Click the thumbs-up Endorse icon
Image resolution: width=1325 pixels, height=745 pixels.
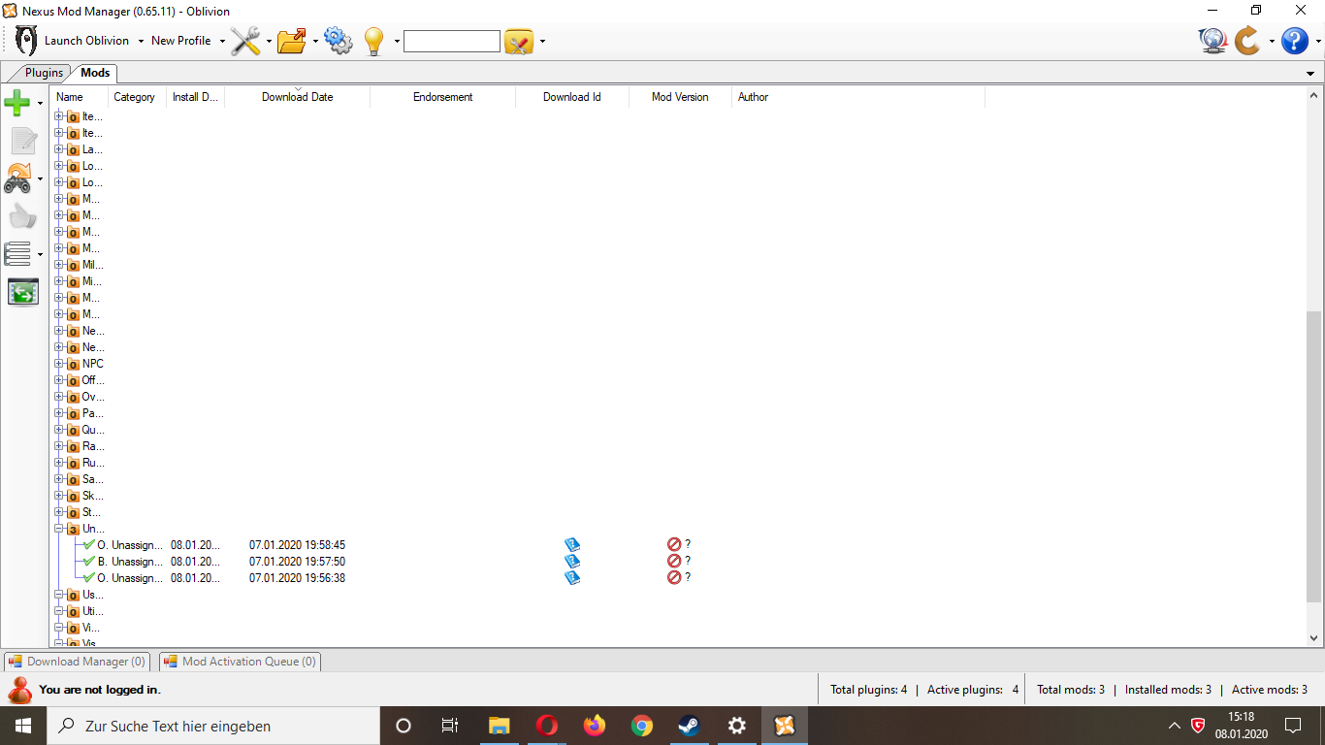point(22,215)
